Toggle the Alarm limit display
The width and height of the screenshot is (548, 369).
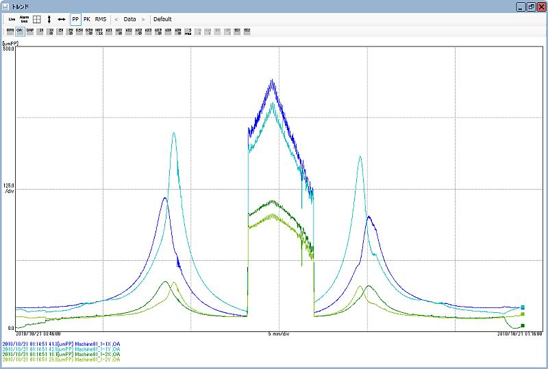24,19
